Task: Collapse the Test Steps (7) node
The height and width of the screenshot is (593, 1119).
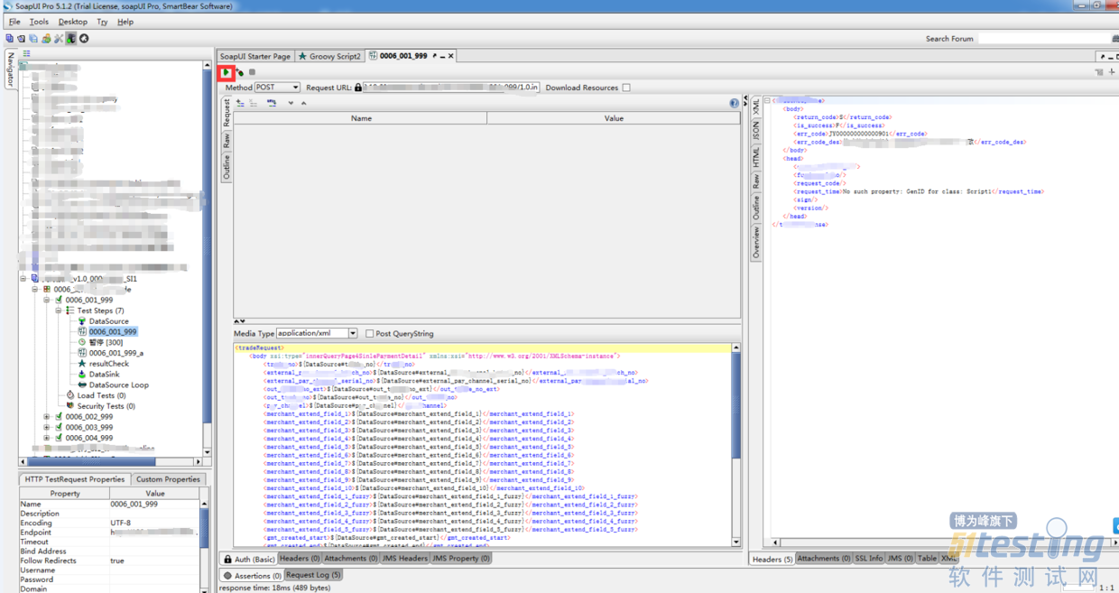Action: [59, 310]
